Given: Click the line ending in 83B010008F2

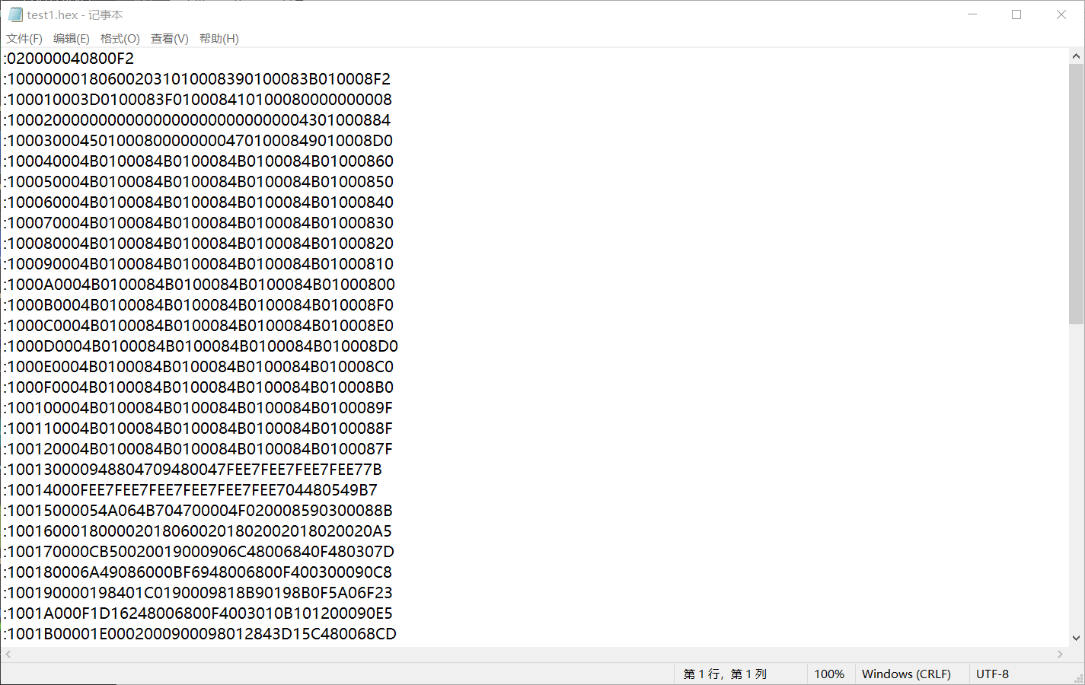Looking at the screenshot, I should tap(196, 79).
